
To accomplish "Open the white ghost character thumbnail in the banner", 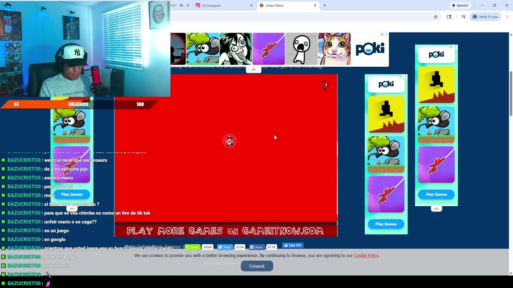I will coord(301,49).
